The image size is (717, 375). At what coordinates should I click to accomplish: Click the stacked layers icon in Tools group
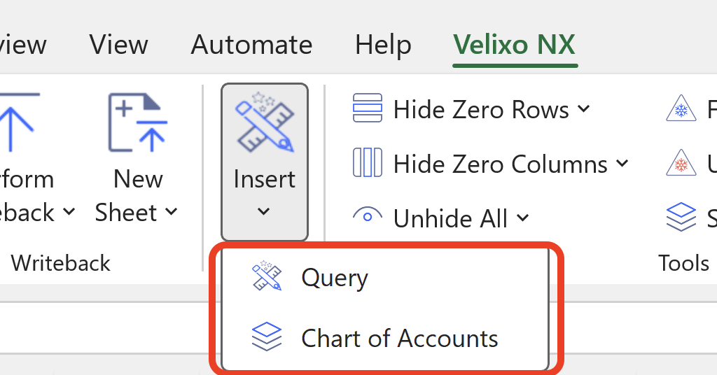681,217
